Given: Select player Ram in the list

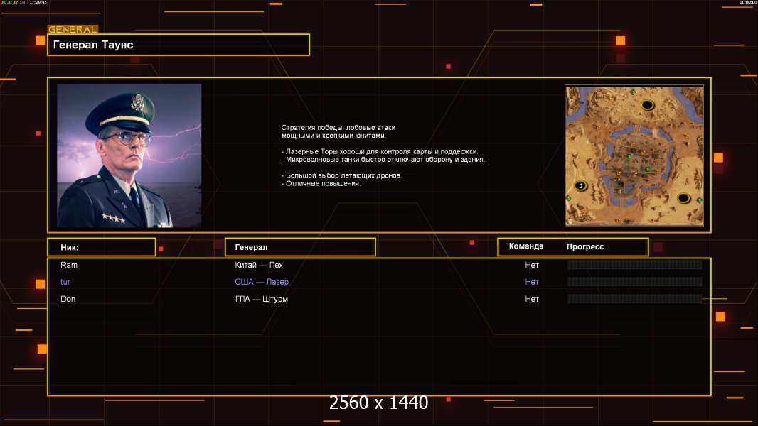Looking at the screenshot, I should [69, 265].
